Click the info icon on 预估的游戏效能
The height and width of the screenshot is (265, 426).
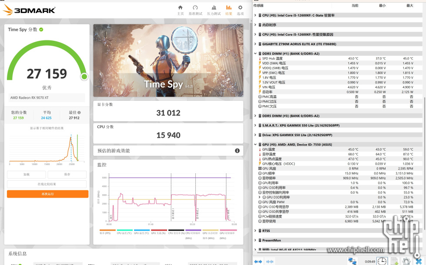(x=237, y=151)
